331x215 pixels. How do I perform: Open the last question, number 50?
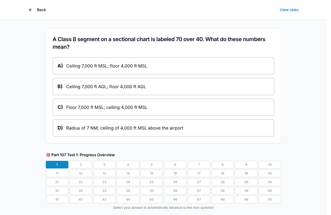tap(270, 199)
